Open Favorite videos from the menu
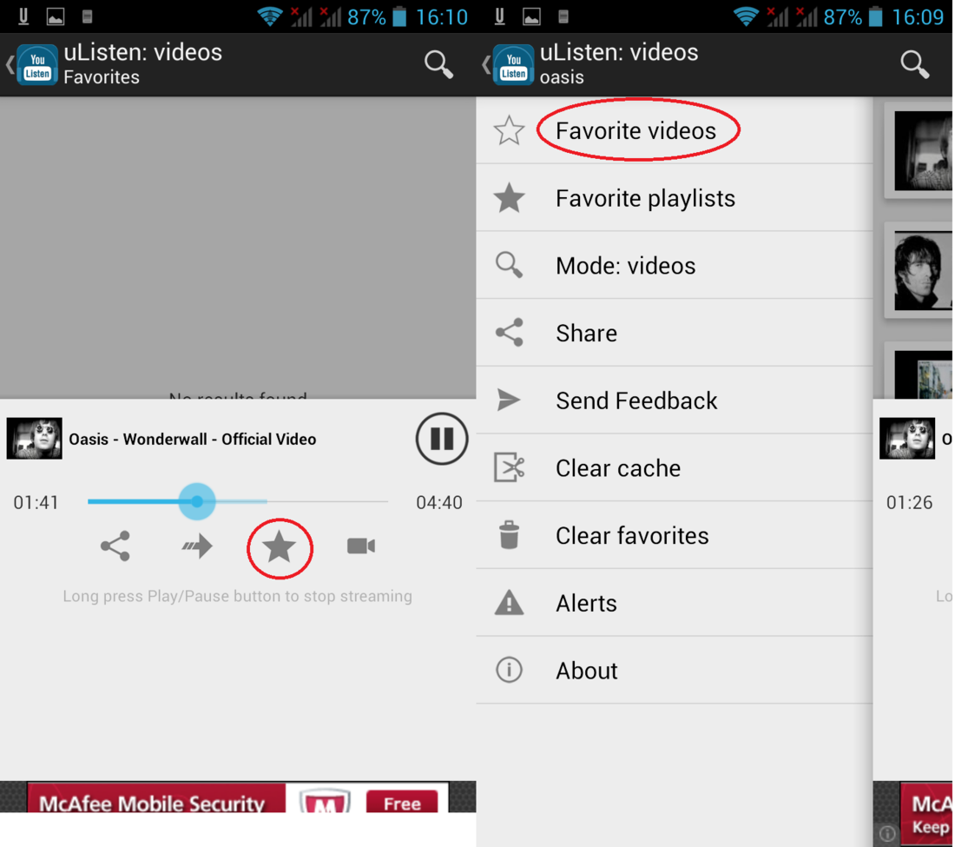Viewport: 955px width, 847px height. pyautogui.click(x=675, y=130)
